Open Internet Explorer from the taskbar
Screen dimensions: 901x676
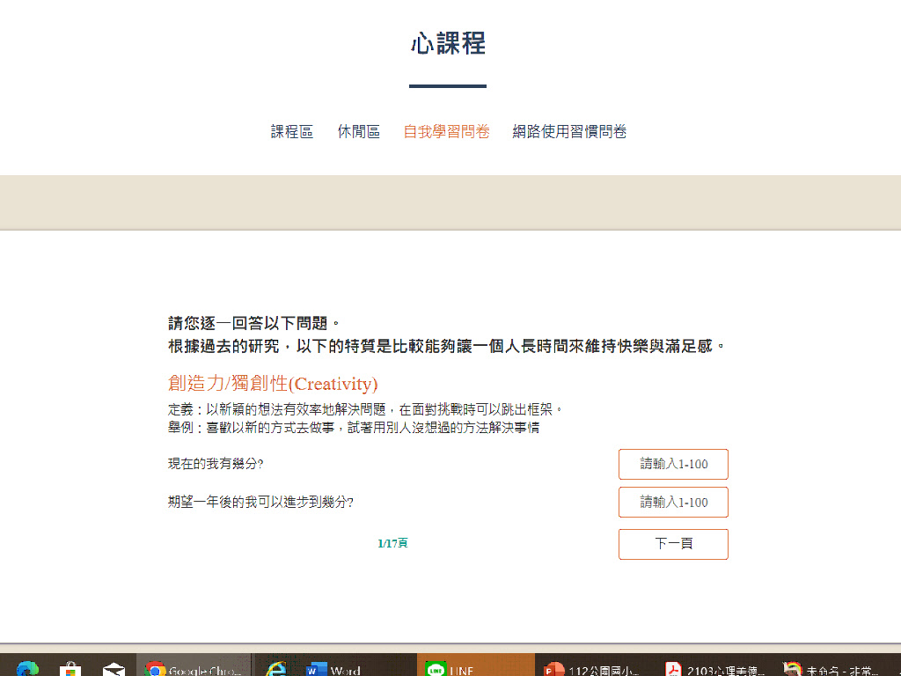coord(276,669)
